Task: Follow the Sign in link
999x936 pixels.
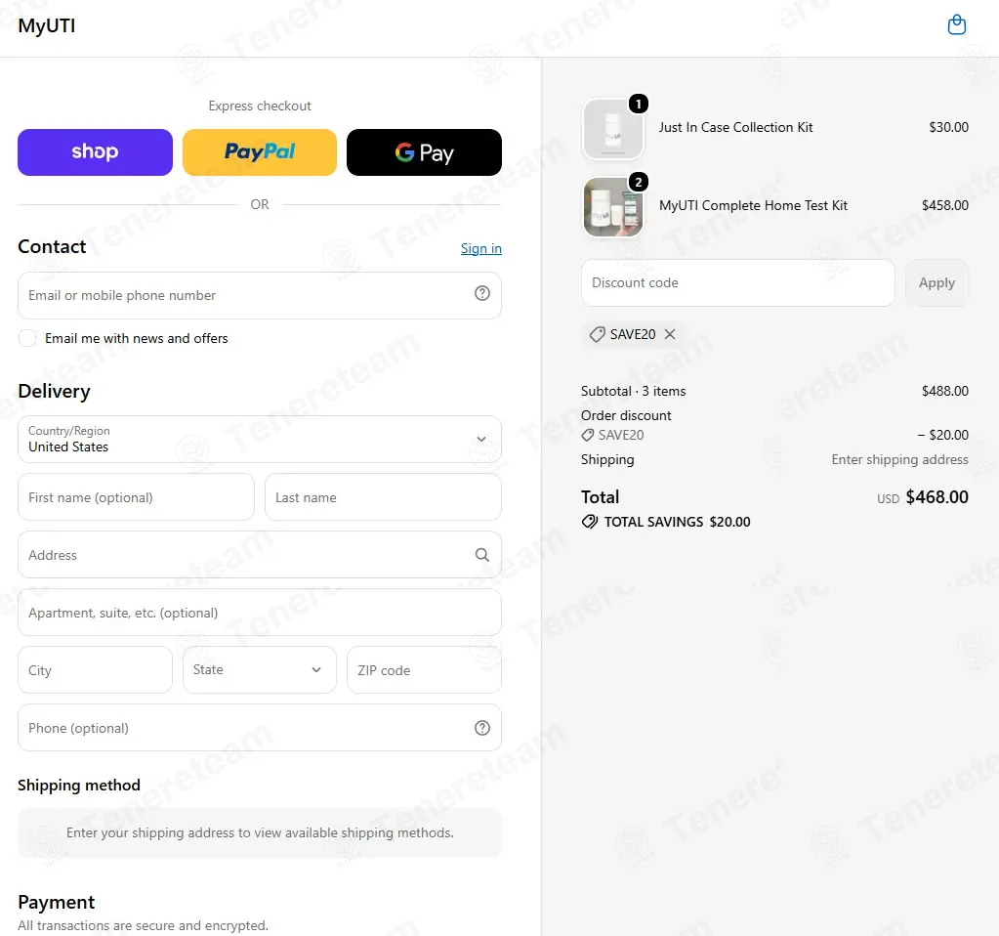Action: (x=481, y=248)
